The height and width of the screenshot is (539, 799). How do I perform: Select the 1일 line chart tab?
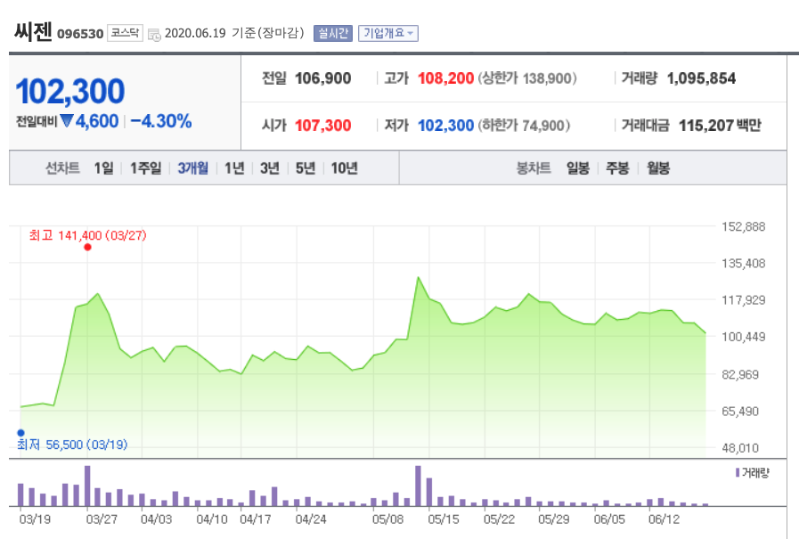point(104,167)
